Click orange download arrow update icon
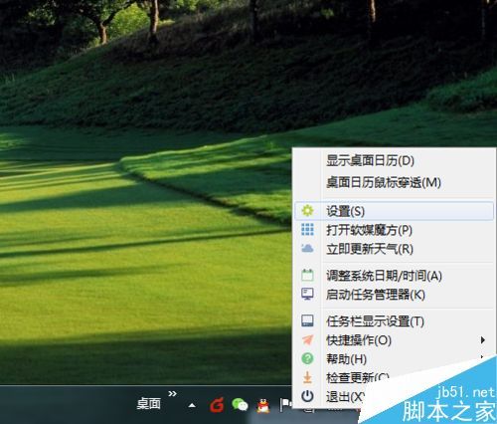The width and height of the screenshot is (497, 424). click(307, 377)
